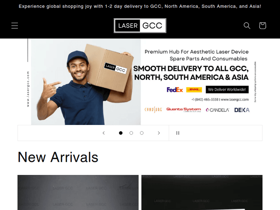Screen dimensions: 280x210
Task: Click the We Deliver Worldwide button
Action: point(227,90)
